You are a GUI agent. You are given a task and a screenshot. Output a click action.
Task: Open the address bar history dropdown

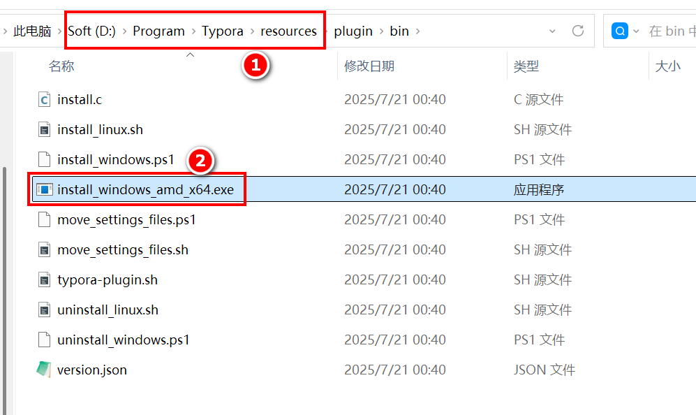[x=552, y=31]
